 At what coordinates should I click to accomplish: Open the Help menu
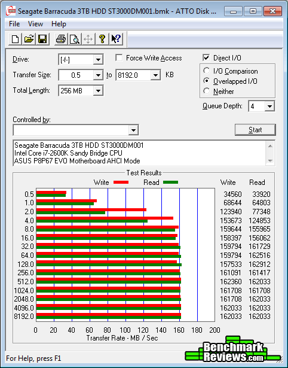(x=59, y=24)
